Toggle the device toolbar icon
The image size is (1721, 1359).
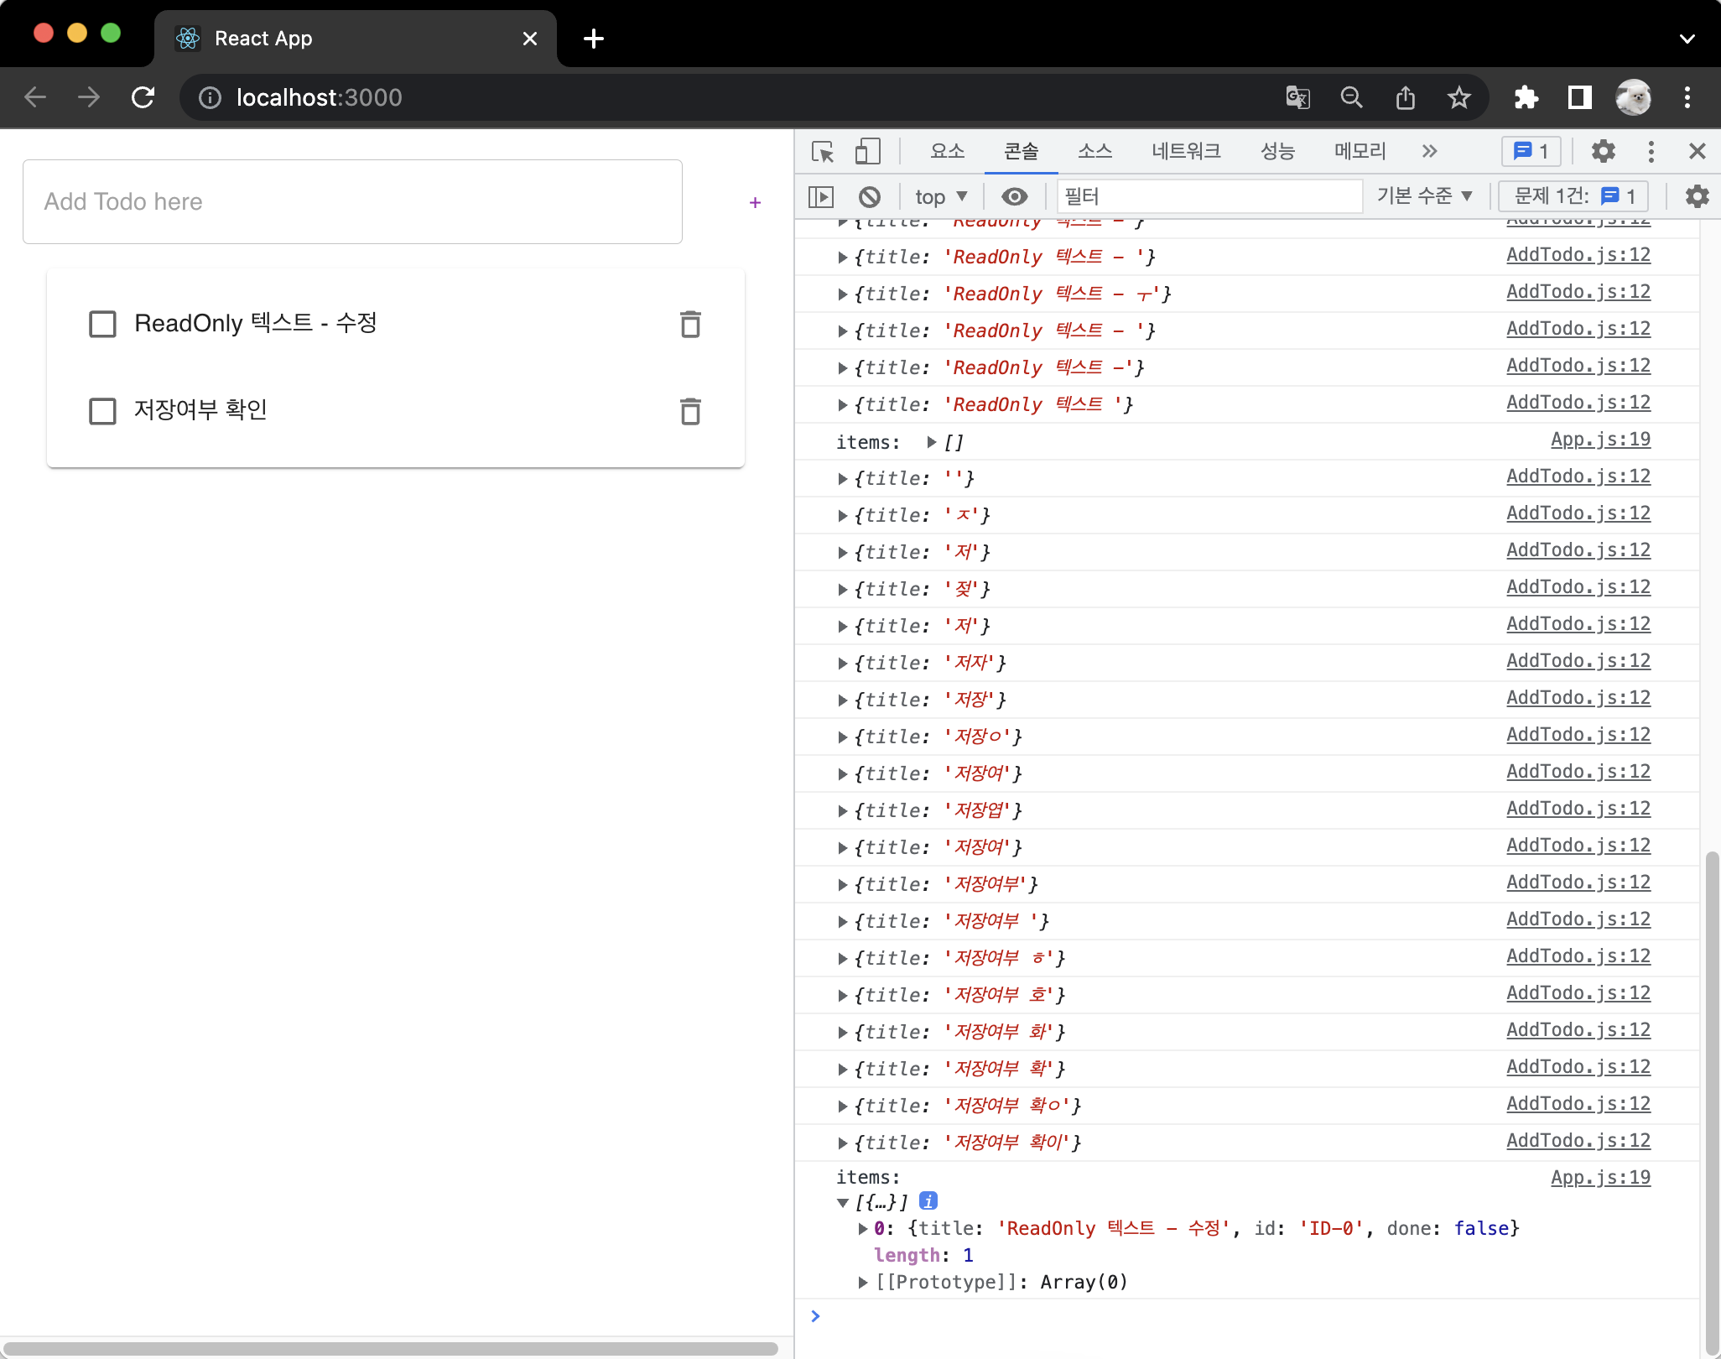click(867, 152)
